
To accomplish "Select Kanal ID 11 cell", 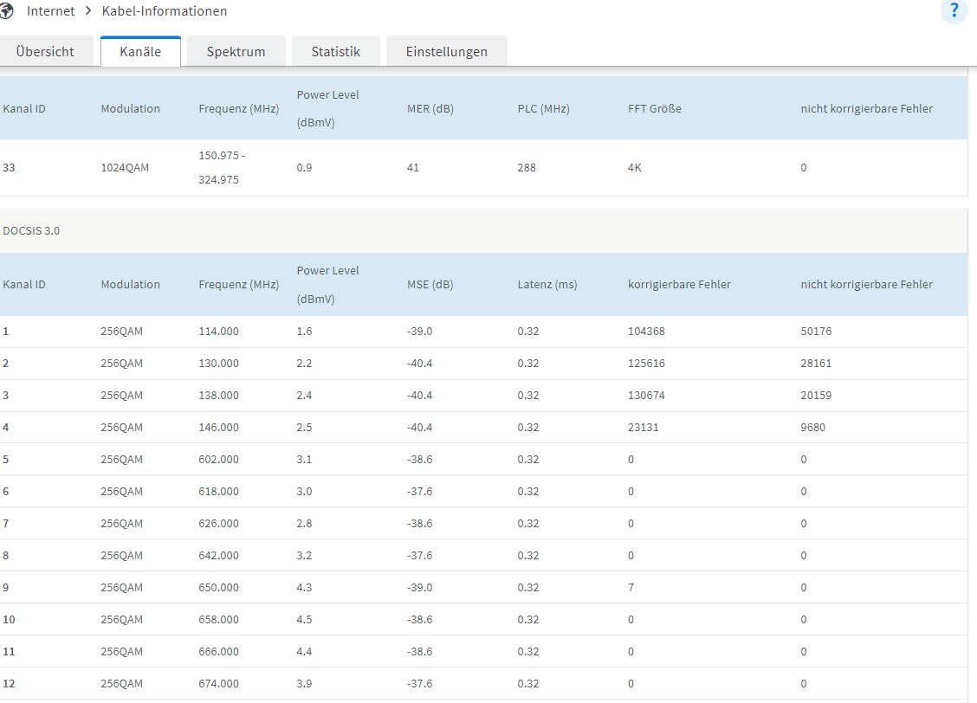I will pyautogui.click(x=9, y=652).
